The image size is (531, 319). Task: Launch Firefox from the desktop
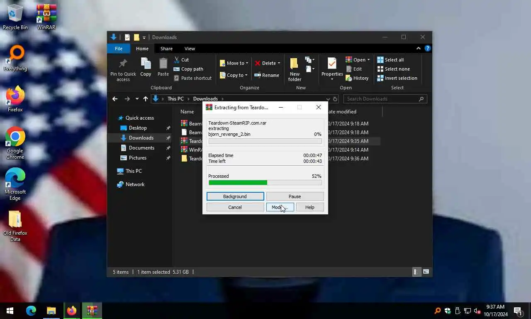(15, 99)
